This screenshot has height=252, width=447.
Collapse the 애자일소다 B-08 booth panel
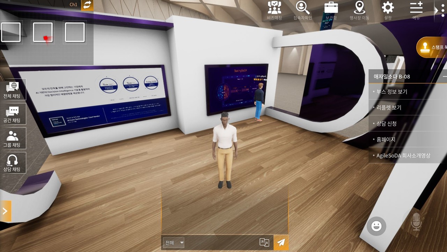tap(445, 76)
